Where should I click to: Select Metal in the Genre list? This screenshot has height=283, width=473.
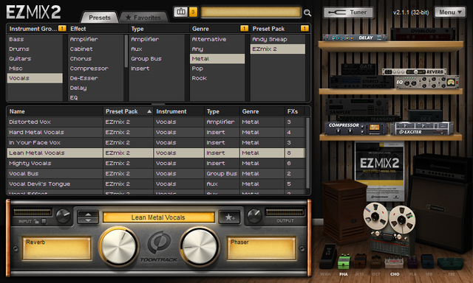[x=217, y=59]
